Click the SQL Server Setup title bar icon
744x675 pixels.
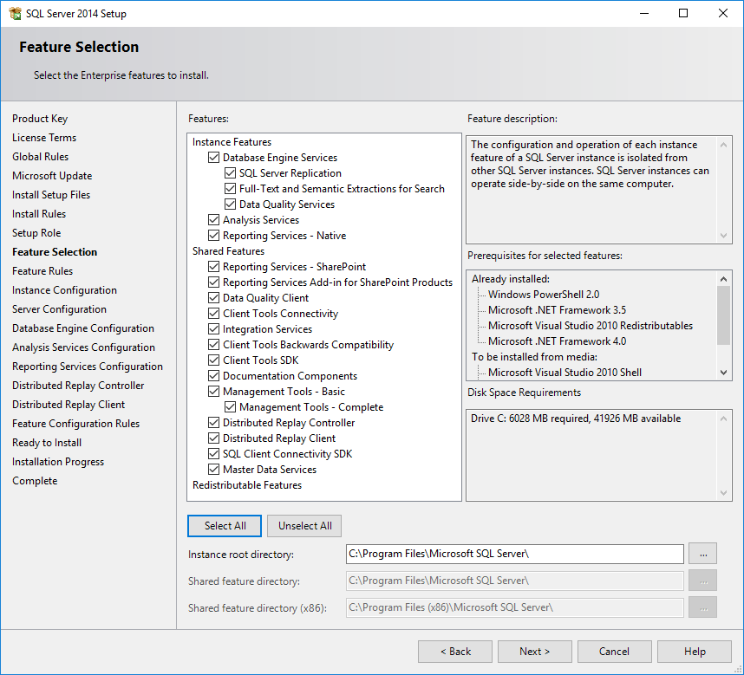click(x=15, y=13)
